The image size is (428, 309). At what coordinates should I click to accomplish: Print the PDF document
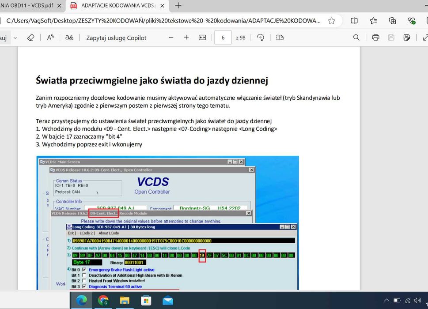[x=375, y=38]
